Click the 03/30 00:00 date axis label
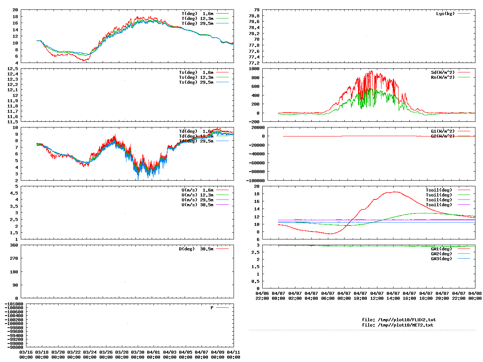Image resolution: width=483 pixels, height=362 pixels. 137,354
